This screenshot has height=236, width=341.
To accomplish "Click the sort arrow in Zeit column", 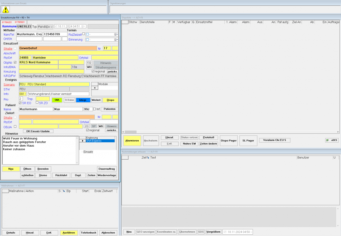I will (x=148, y=158).
